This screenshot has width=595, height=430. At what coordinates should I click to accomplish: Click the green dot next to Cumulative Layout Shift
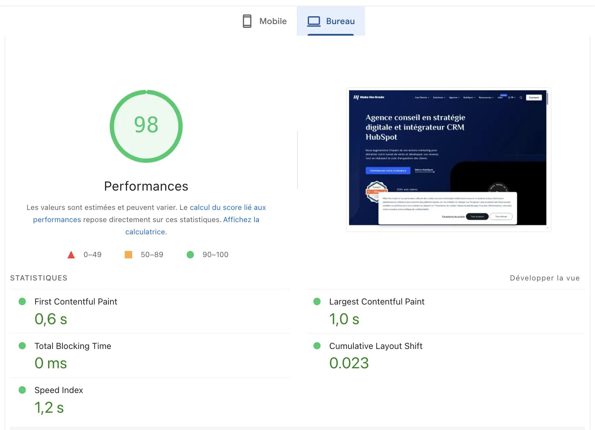[317, 346]
